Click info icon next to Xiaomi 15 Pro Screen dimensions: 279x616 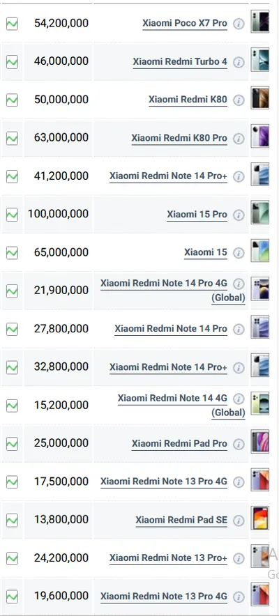pyautogui.click(x=239, y=215)
